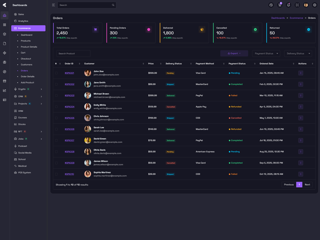Click the home icon in left rail

click(x=4, y=16)
